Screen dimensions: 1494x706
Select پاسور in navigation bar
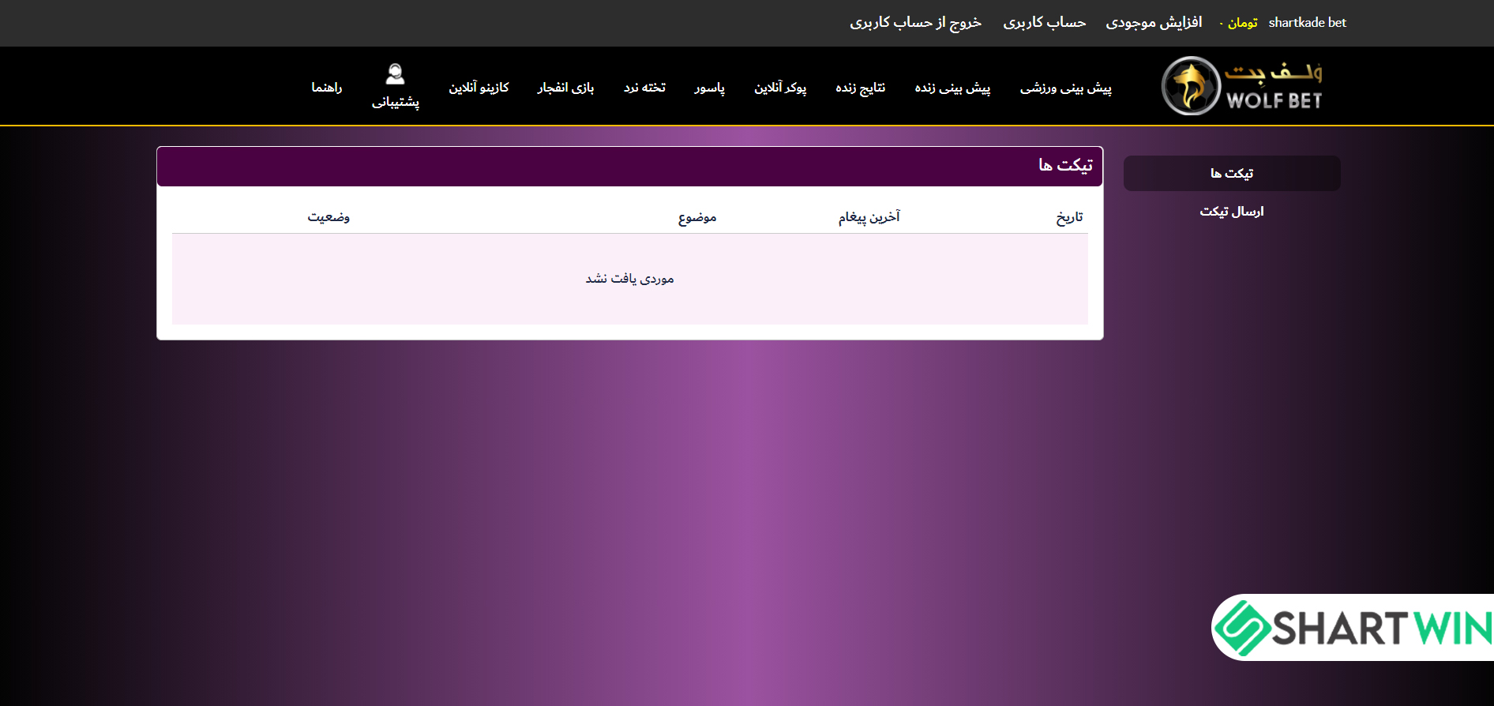[710, 88]
